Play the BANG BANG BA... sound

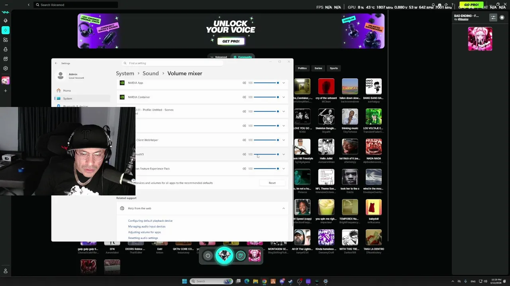pyautogui.click(x=373, y=87)
